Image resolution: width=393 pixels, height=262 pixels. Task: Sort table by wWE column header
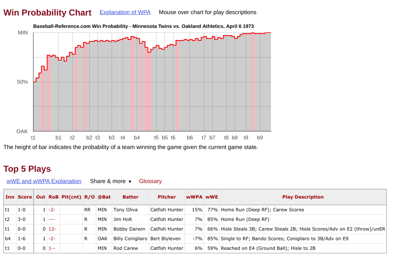(211, 197)
